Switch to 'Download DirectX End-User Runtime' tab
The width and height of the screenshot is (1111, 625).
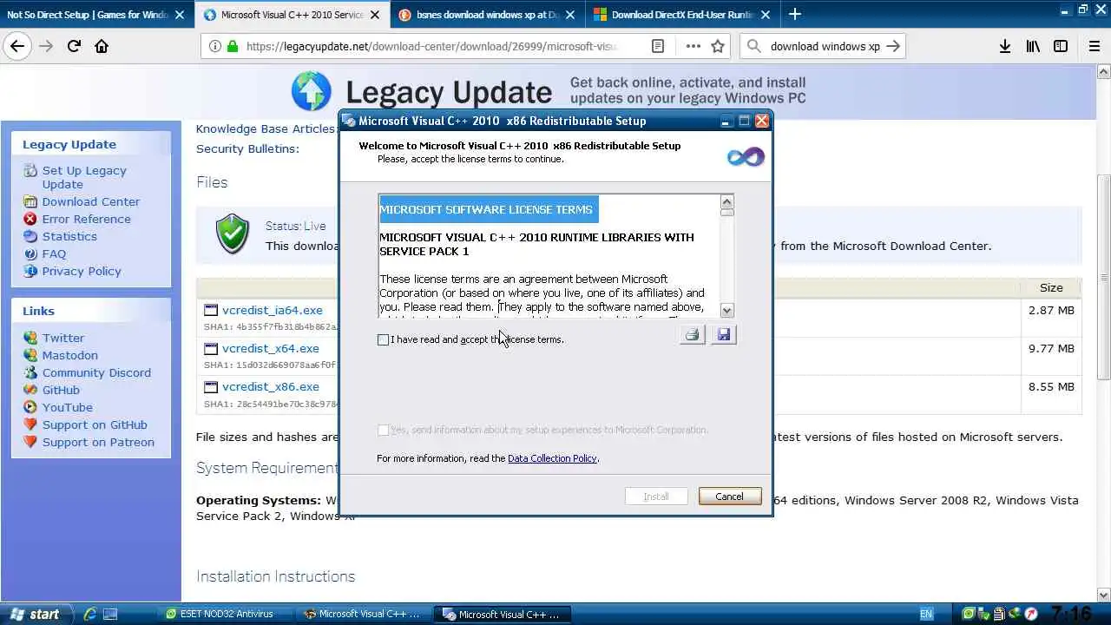(x=681, y=15)
